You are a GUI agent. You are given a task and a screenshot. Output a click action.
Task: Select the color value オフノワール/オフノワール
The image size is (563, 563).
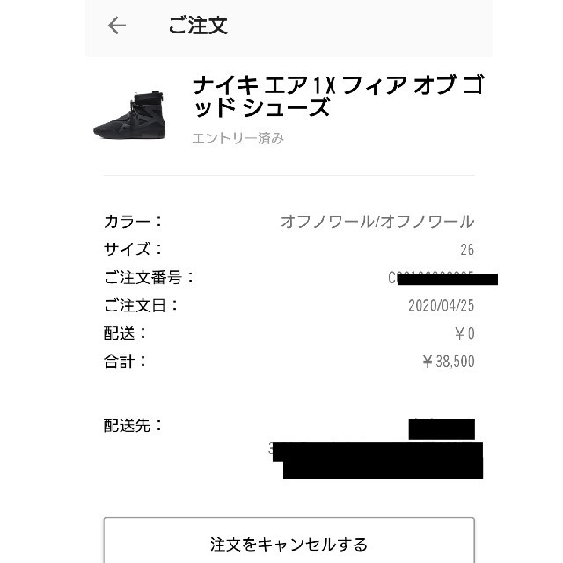(x=377, y=221)
